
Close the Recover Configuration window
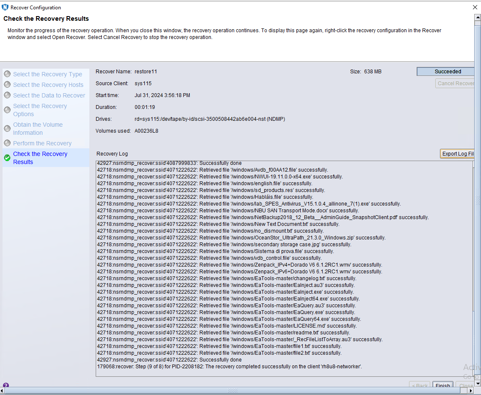pyautogui.click(x=475, y=7)
